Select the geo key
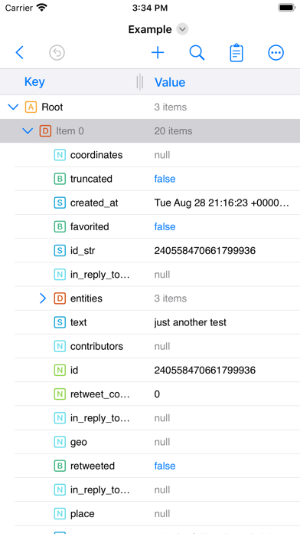 tap(79, 442)
